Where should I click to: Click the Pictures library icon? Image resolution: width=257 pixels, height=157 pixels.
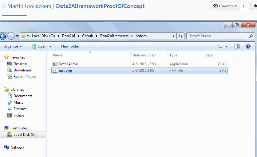pyautogui.click(x=10, y=109)
